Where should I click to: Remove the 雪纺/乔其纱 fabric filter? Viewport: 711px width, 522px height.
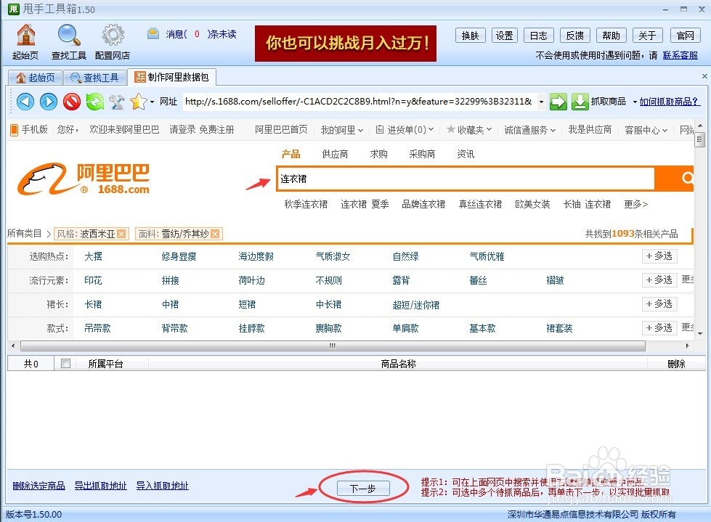215,234
